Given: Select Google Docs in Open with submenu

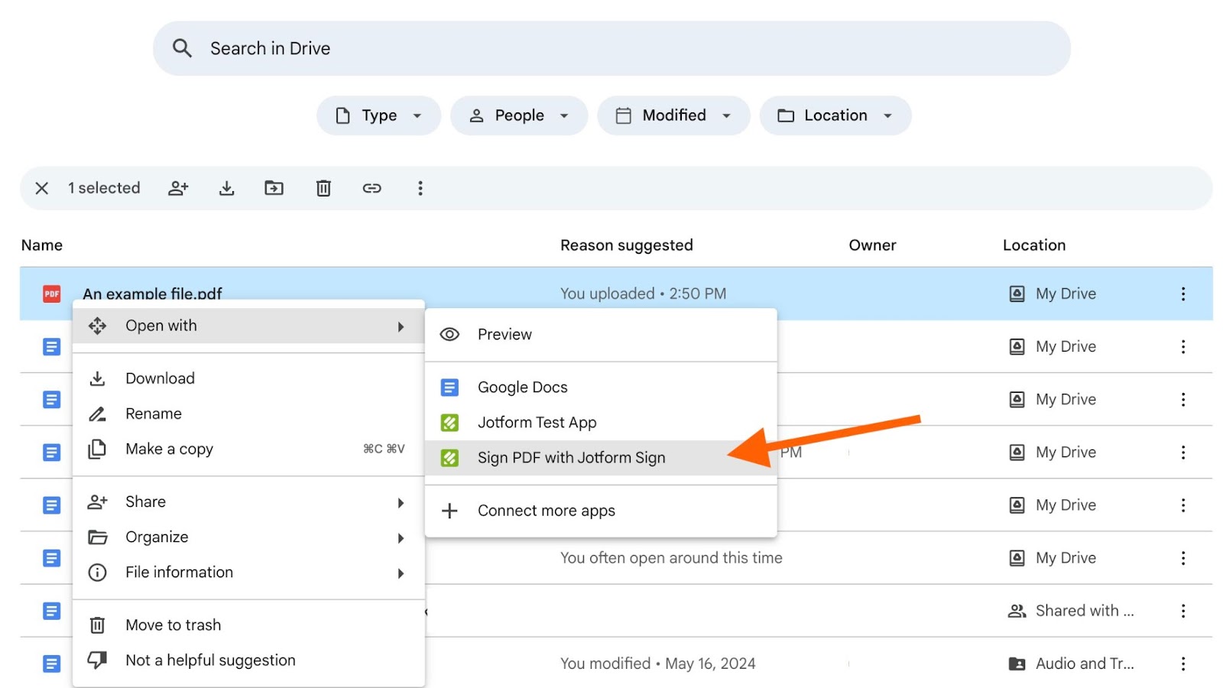Looking at the screenshot, I should pos(522,388).
